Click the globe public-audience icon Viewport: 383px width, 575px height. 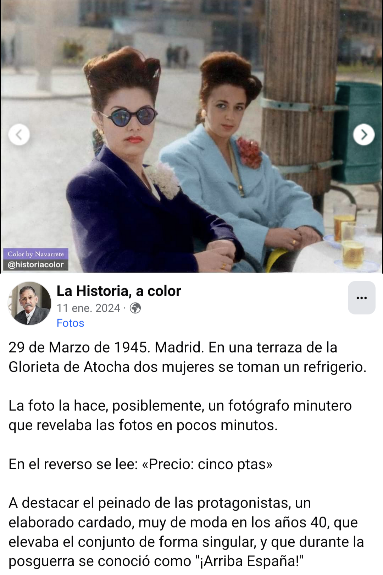[135, 308]
